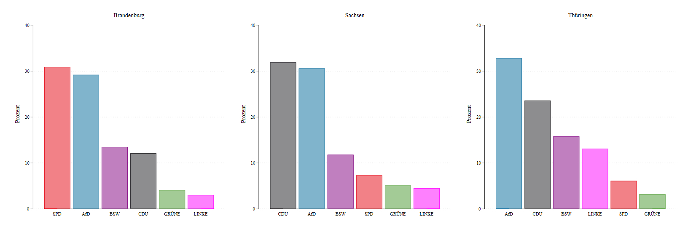Screen dimensions: 688x229
Task: Click the tallest AfD bar in Thüringen
Action: [x=509, y=133]
